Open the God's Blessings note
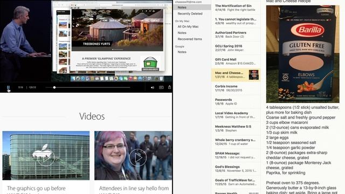The image size is (345, 194). click(236, 169)
